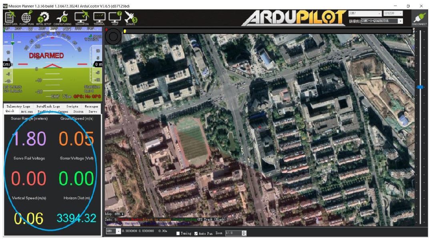This screenshot has width=431, height=240.
Task: Click the DISARMED text on HUD
Action: (x=46, y=56)
